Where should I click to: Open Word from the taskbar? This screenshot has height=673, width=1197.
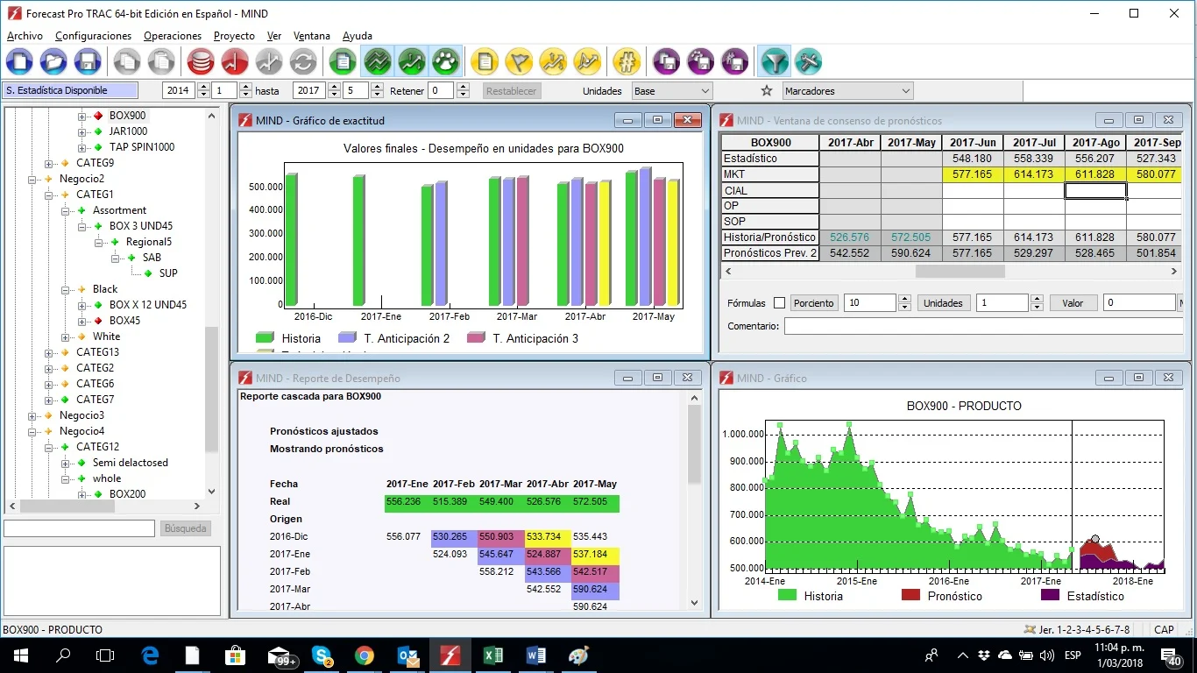(x=535, y=655)
